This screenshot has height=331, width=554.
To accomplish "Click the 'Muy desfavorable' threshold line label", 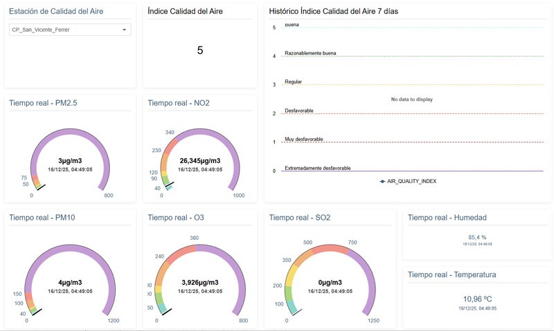I will click(303, 139).
